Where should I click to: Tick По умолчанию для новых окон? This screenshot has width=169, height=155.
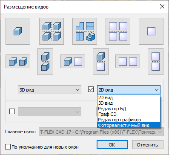(x=8, y=147)
